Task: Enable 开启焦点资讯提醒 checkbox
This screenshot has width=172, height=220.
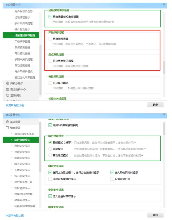Action: (50, 61)
